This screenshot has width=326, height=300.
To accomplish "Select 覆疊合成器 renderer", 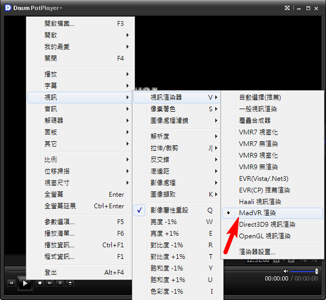I will coord(272,121).
